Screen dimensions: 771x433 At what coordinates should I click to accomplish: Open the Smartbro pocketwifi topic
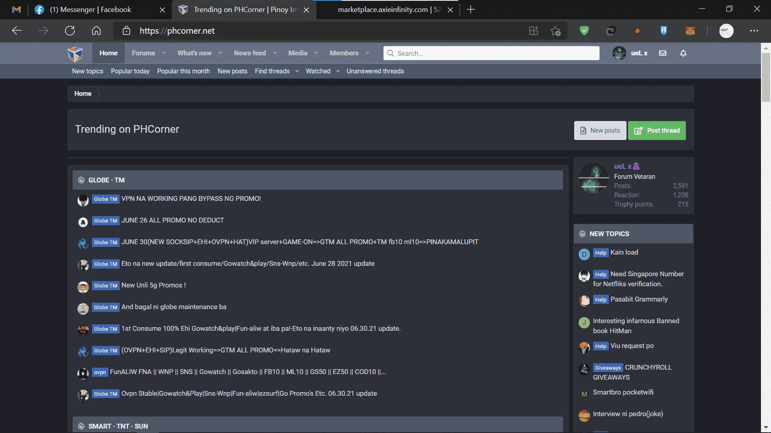tap(623, 393)
